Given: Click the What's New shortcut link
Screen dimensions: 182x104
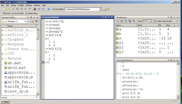Looking at the screenshot, I should [x=33, y=13].
